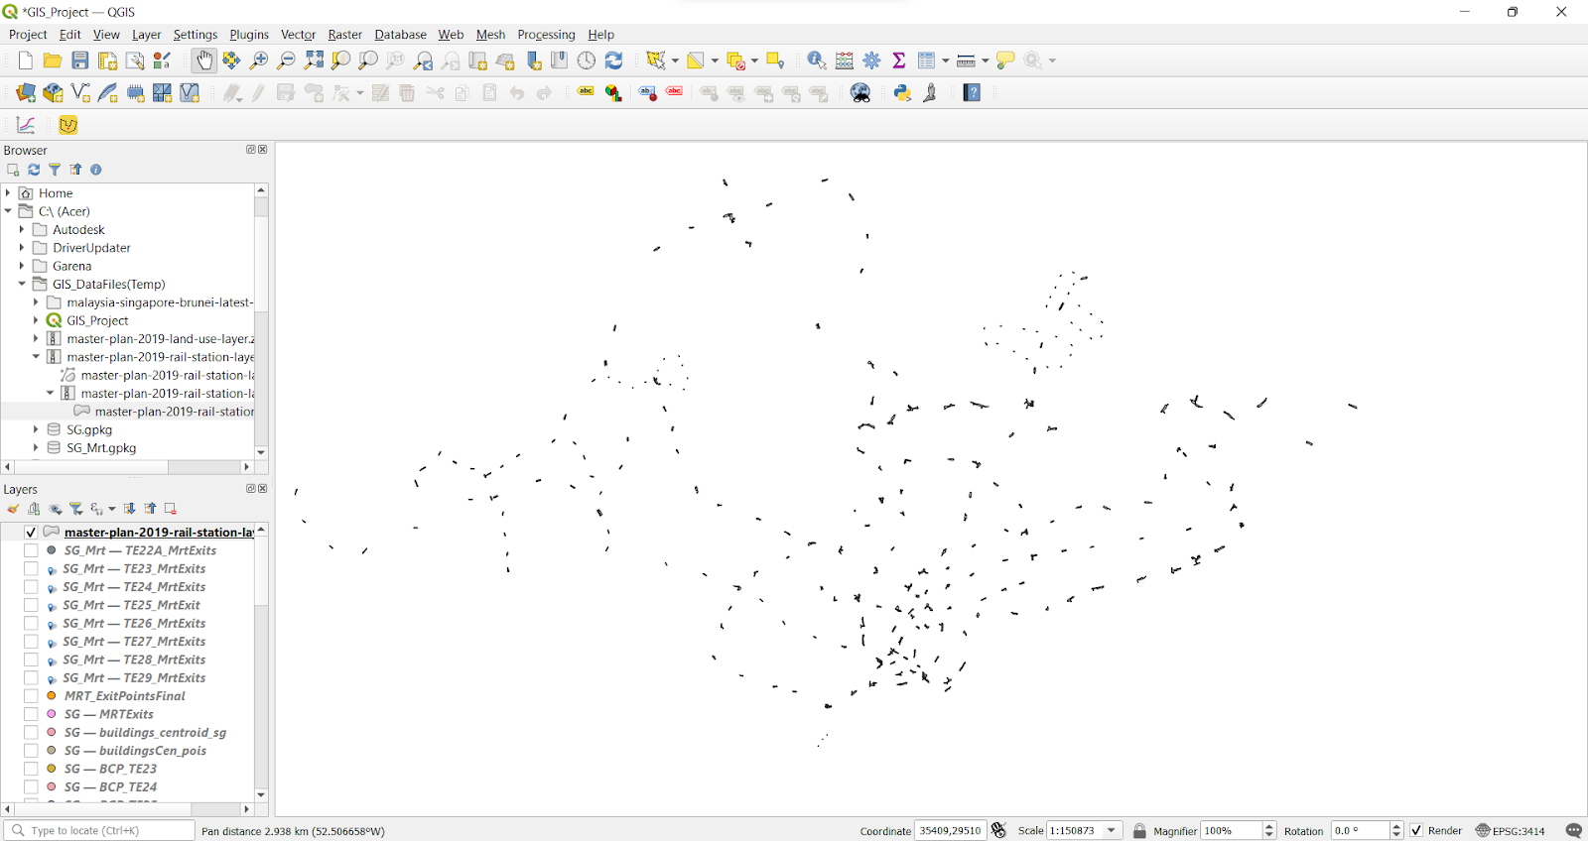Toggle the Render checkbox in status bar
The width and height of the screenshot is (1588, 841).
tap(1416, 831)
